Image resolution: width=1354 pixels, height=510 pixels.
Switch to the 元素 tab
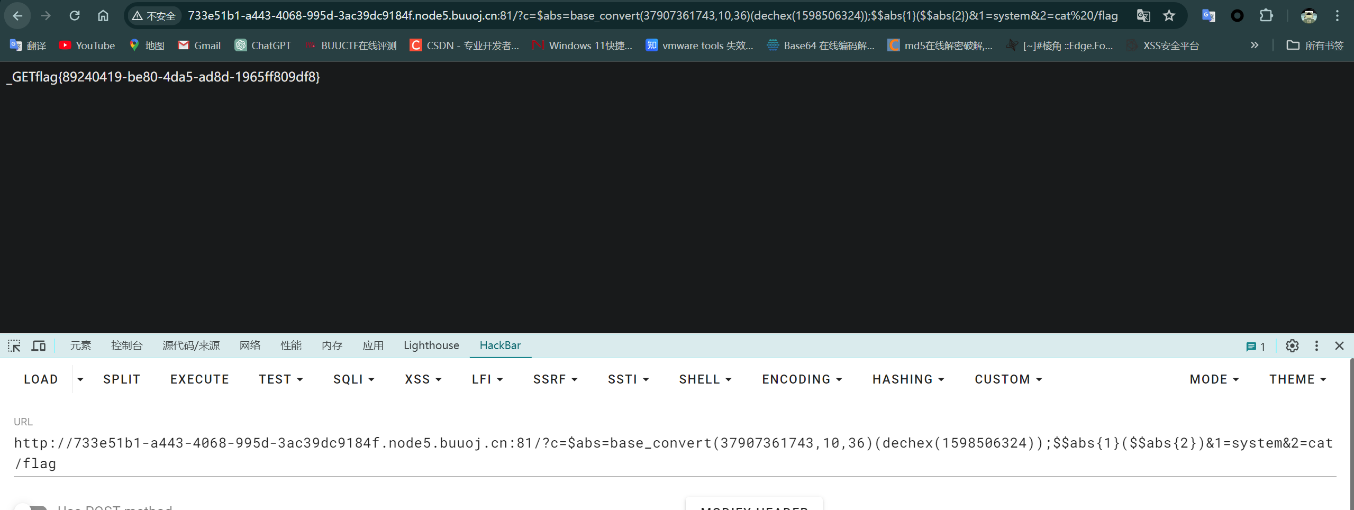point(80,345)
